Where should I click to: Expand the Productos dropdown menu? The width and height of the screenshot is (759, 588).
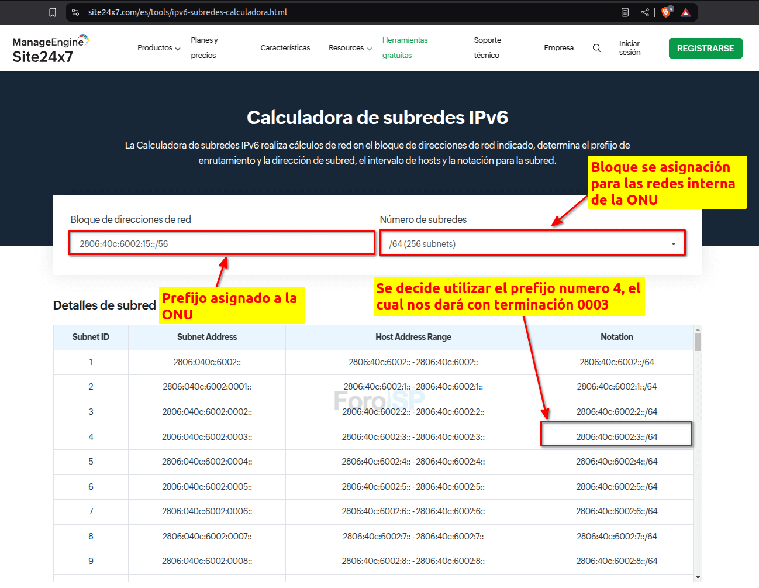pos(158,48)
